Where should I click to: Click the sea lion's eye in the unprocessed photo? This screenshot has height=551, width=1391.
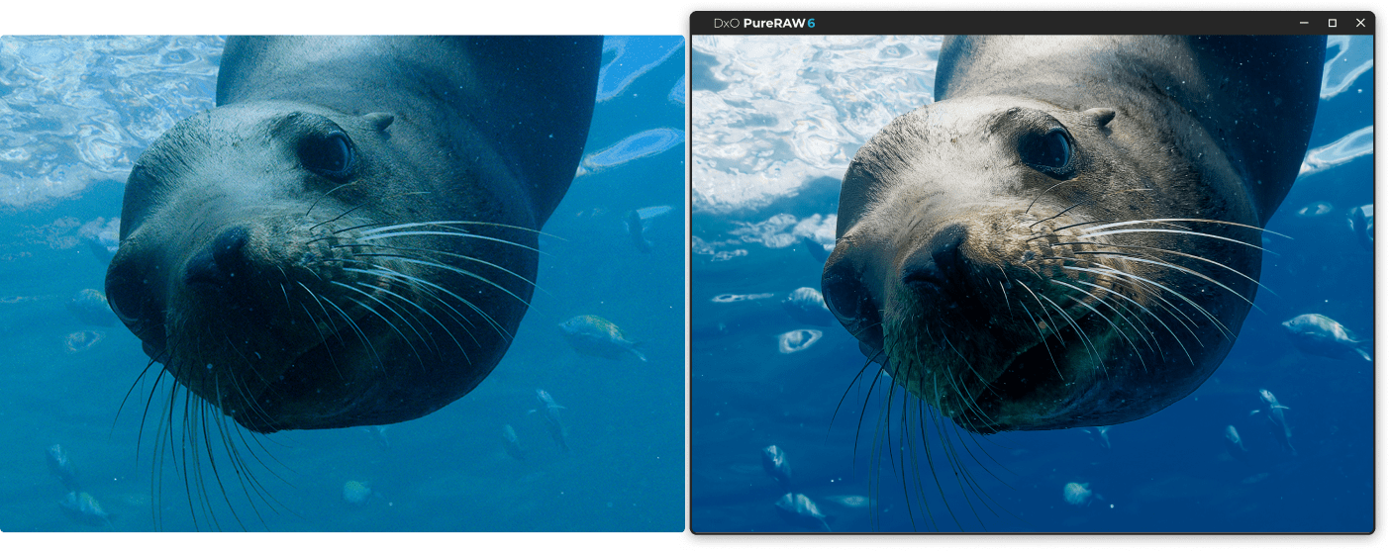coord(328,153)
